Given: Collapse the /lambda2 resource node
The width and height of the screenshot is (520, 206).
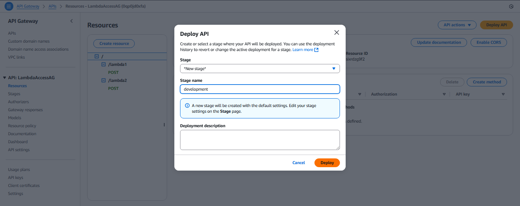Looking at the screenshot, I should [x=104, y=80].
